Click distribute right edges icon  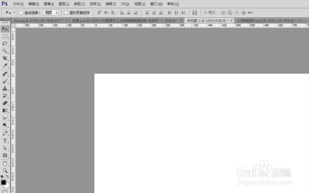(x=183, y=13)
